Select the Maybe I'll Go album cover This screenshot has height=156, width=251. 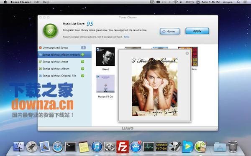pos(105,84)
